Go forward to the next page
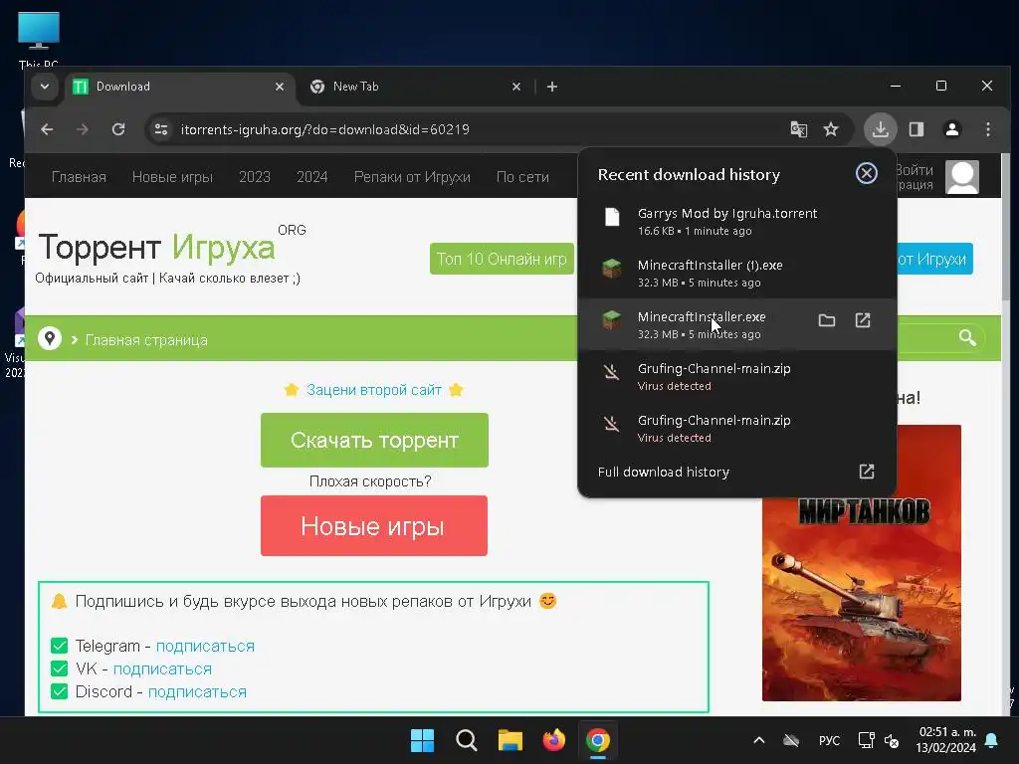 pyautogui.click(x=82, y=129)
